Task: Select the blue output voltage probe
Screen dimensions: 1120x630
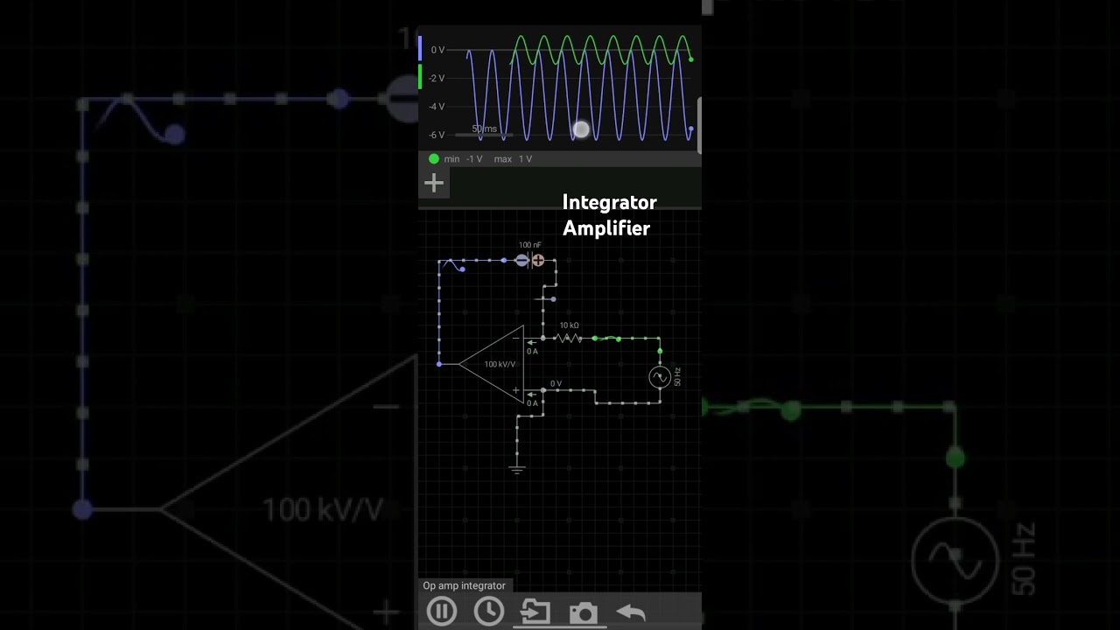Action: (x=454, y=264)
